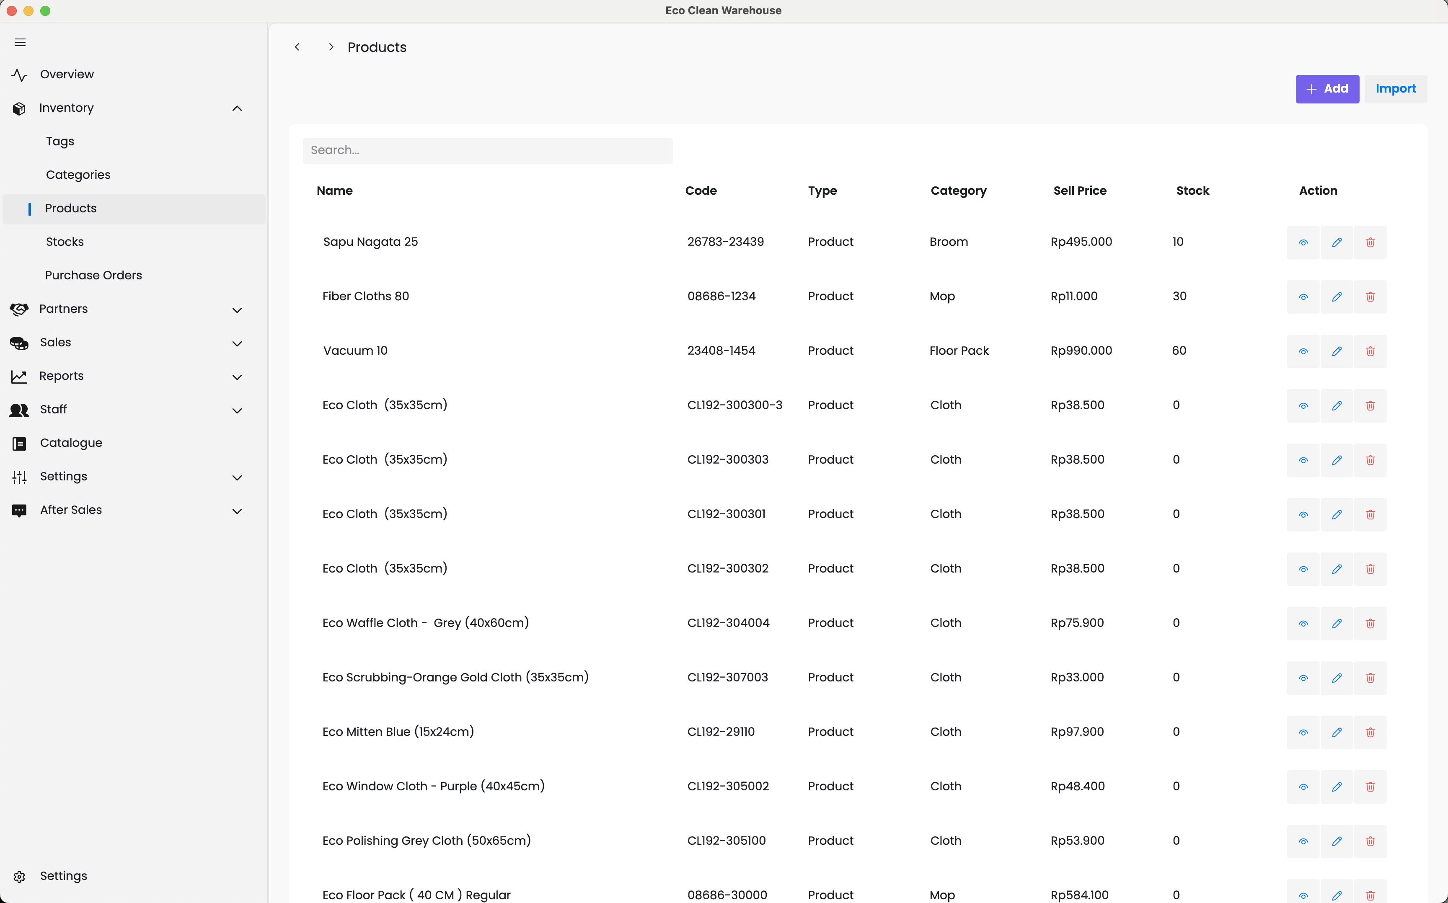This screenshot has height=903, width=1448.
Task: Edit Sapu Nagata 25 with pencil icon
Action: (1337, 242)
